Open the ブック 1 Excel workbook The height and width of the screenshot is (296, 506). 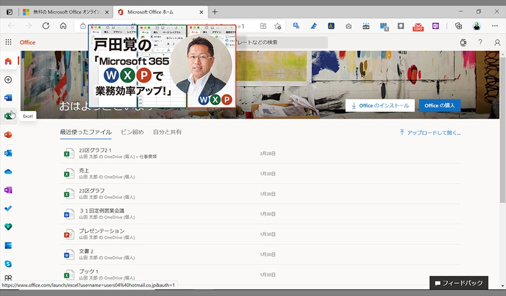pos(260,275)
